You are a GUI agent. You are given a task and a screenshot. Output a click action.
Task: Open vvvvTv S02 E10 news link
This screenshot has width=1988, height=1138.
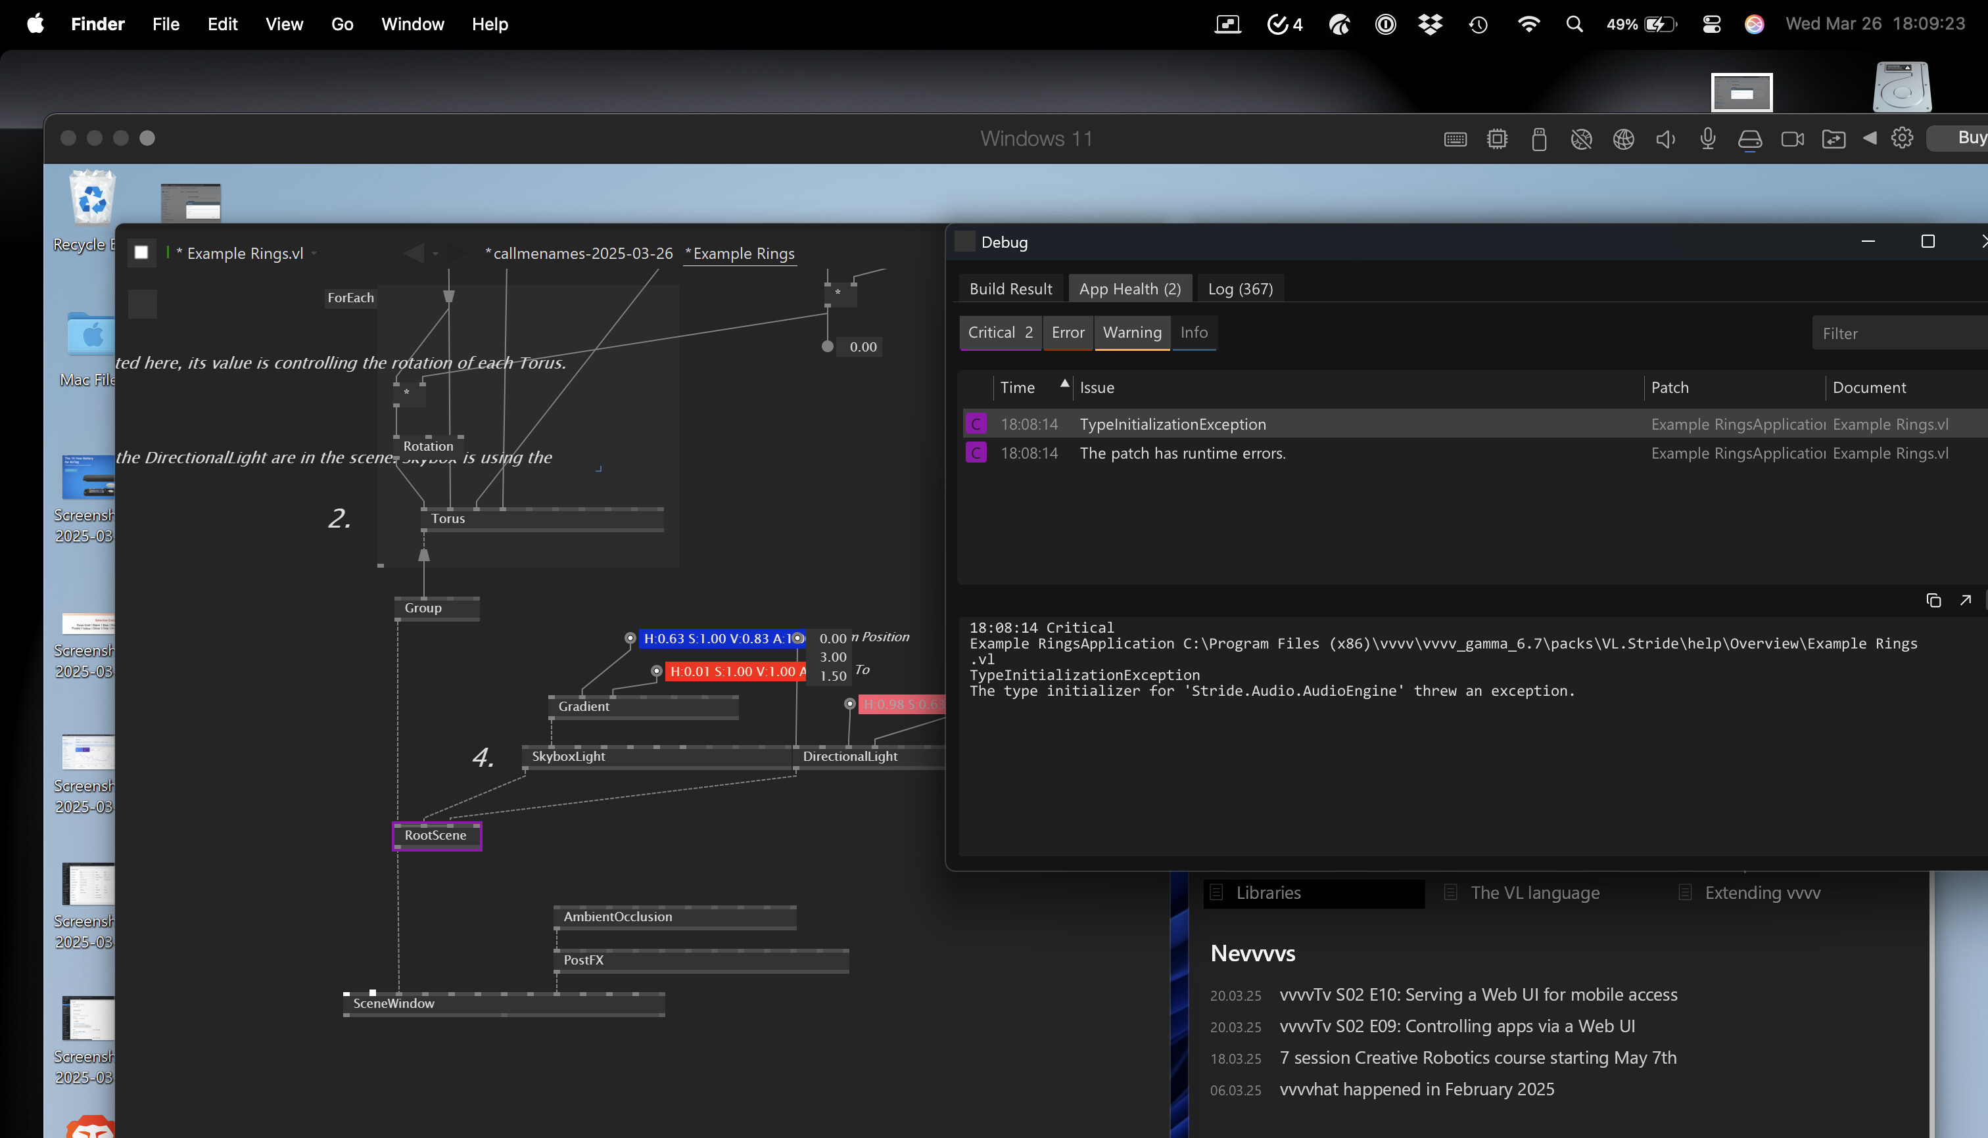[1478, 995]
